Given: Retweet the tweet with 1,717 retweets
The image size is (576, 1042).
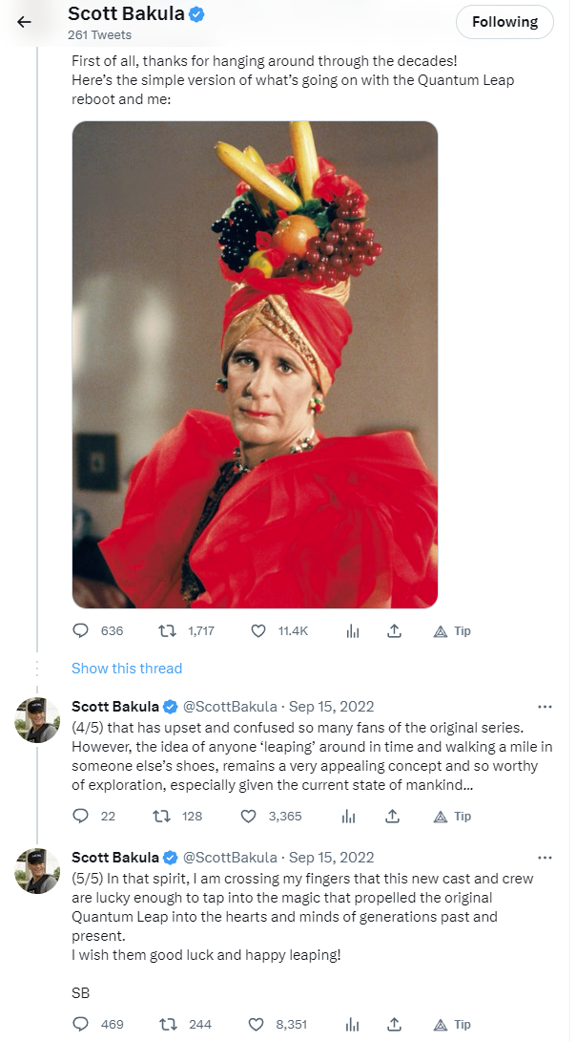Looking at the screenshot, I should click(x=167, y=631).
